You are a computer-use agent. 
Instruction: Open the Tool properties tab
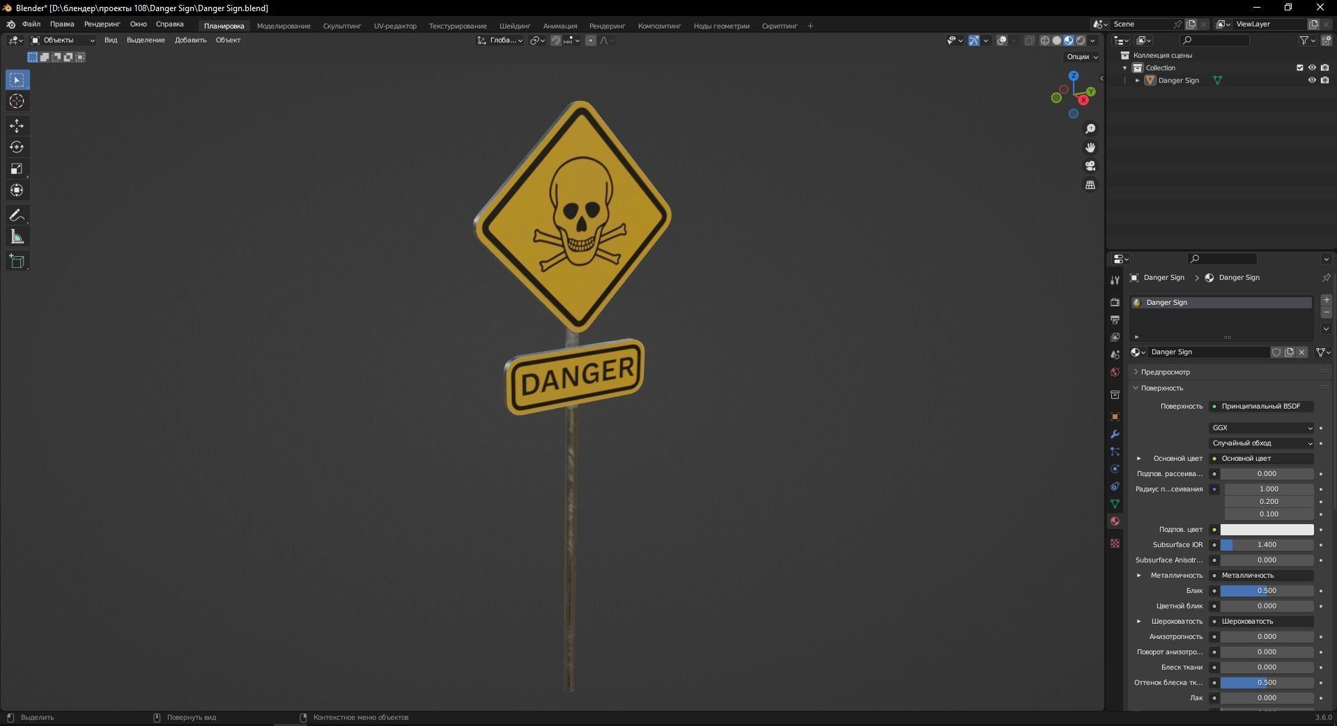[x=1115, y=280]
